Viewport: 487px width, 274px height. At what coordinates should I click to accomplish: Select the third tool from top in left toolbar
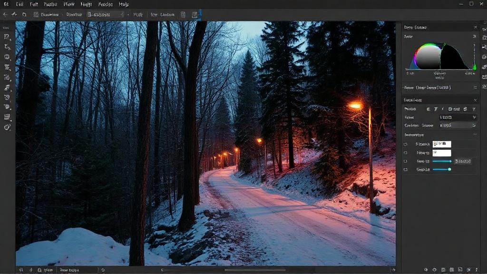click(x=7, y=57)
